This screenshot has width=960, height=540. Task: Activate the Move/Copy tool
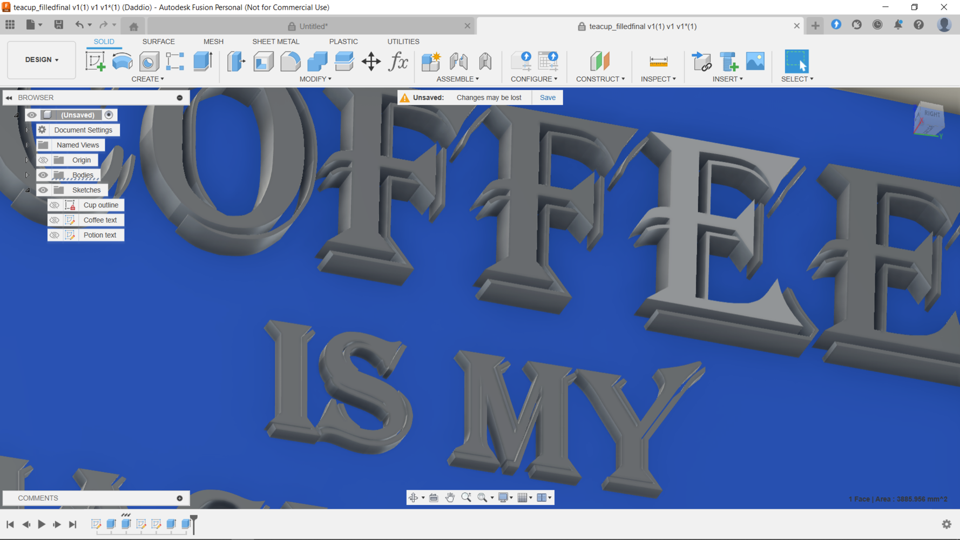pyautogui.click(x=371, y=62)
